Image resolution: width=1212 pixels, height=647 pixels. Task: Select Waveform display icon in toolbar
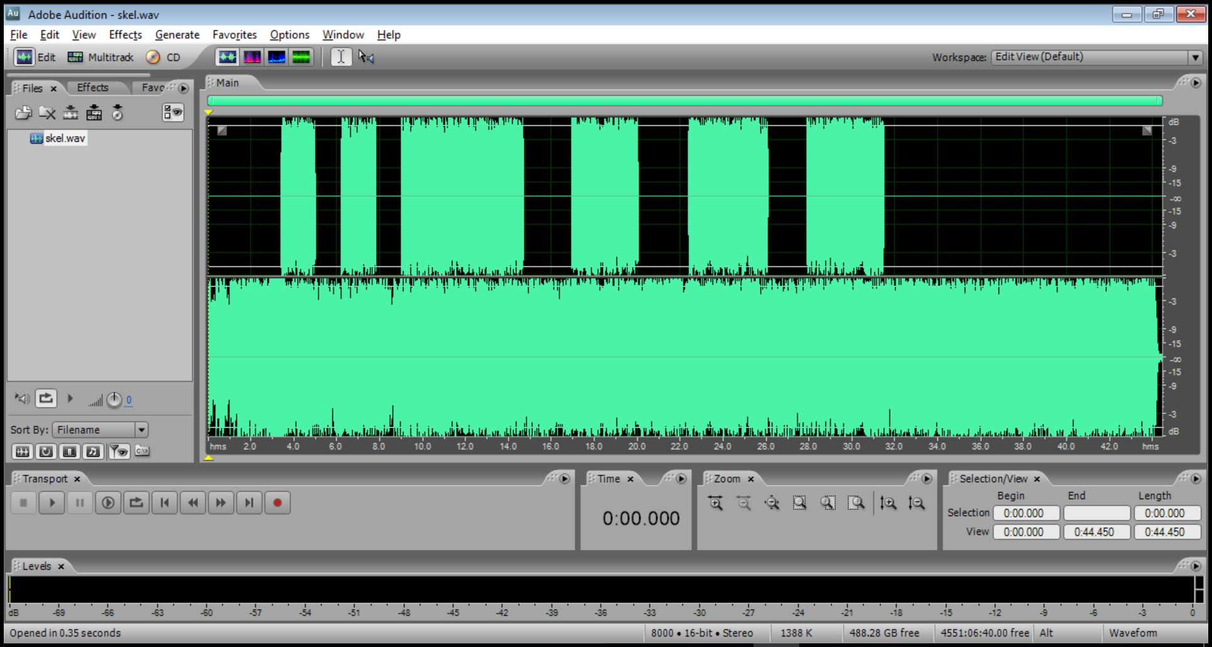227,57
